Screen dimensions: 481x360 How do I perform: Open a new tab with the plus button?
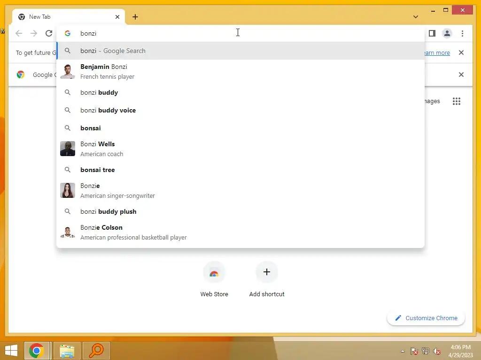pos(135,17)
